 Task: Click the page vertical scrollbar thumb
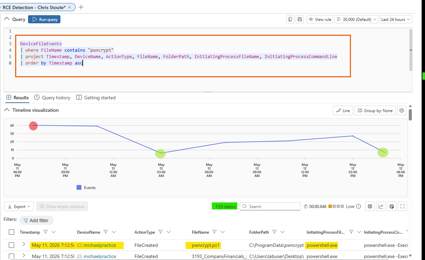[410, 114]
